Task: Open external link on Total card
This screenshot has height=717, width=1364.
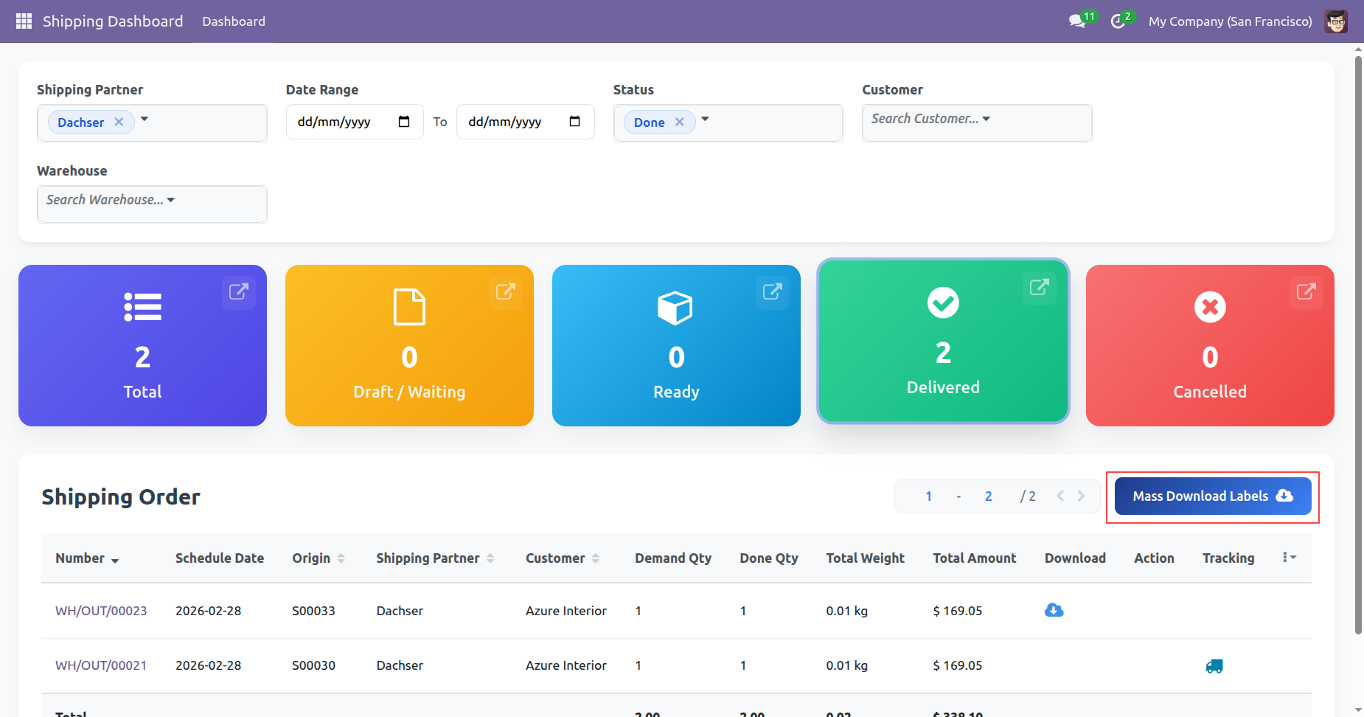Action: click(238, 291)
